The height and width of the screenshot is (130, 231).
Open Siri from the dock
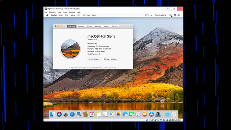click(x=59, y=114)
